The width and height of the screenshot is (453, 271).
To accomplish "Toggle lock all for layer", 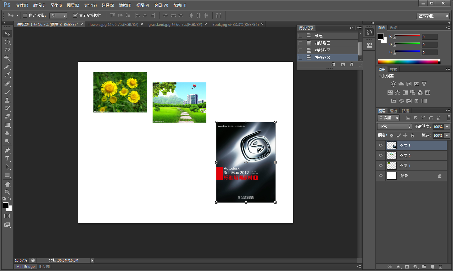I will [x=412, y=135].
